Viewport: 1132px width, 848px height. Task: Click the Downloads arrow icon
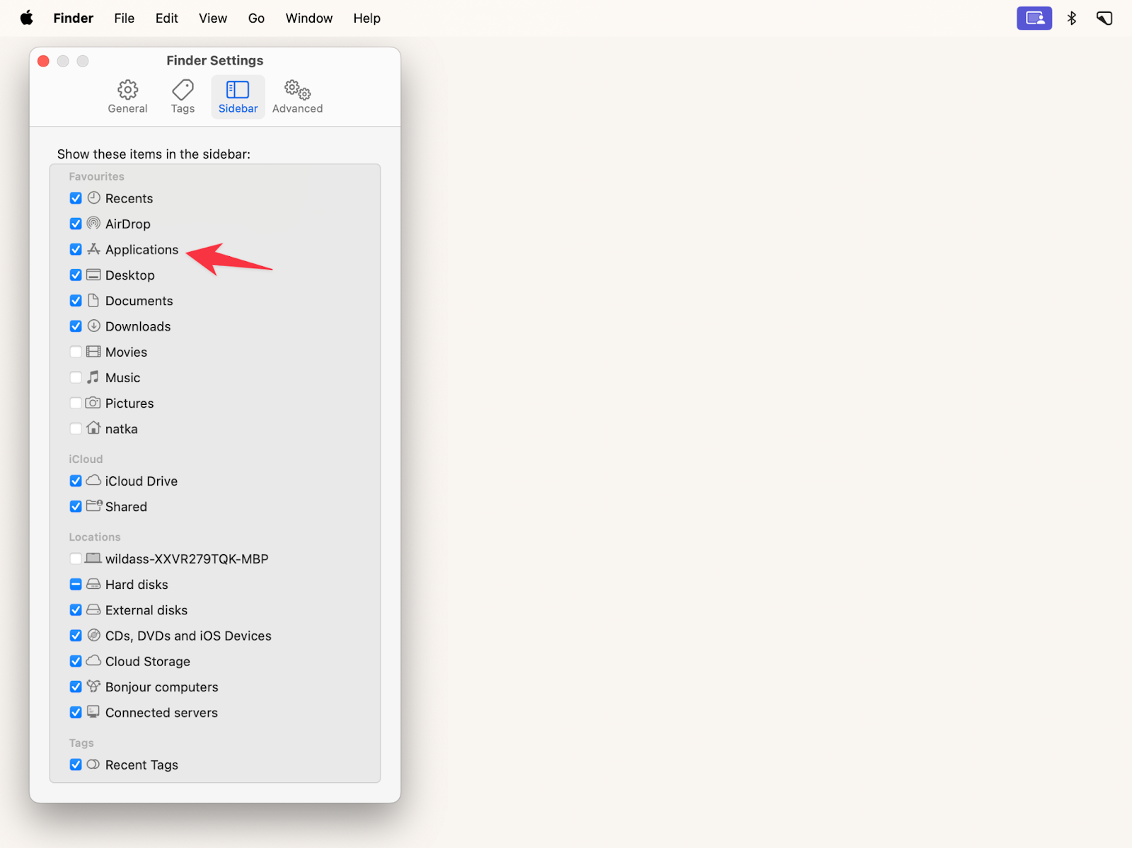pyautogui.click(x=93, y=326)
